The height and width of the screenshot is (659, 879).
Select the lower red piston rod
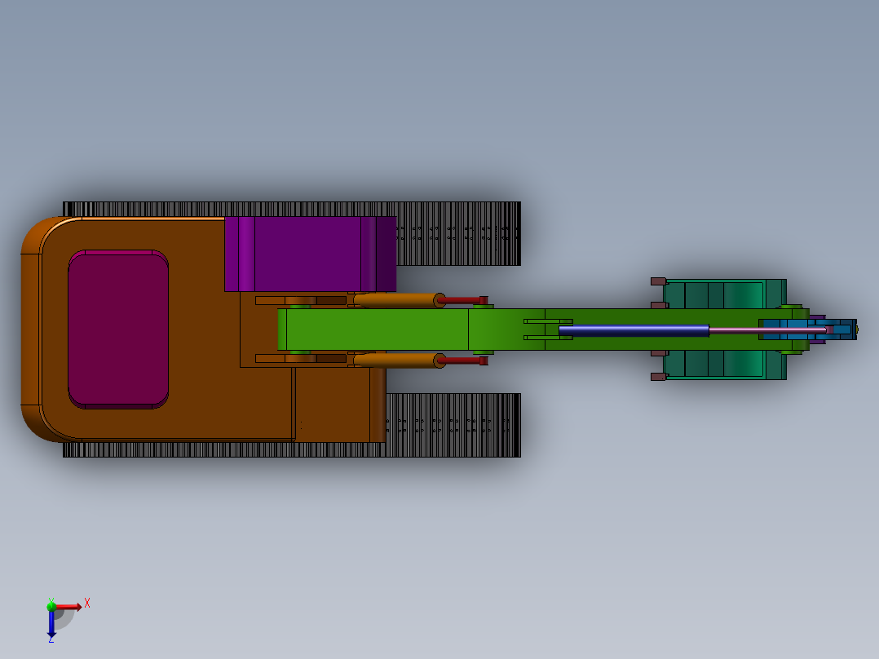coord(462,360)
